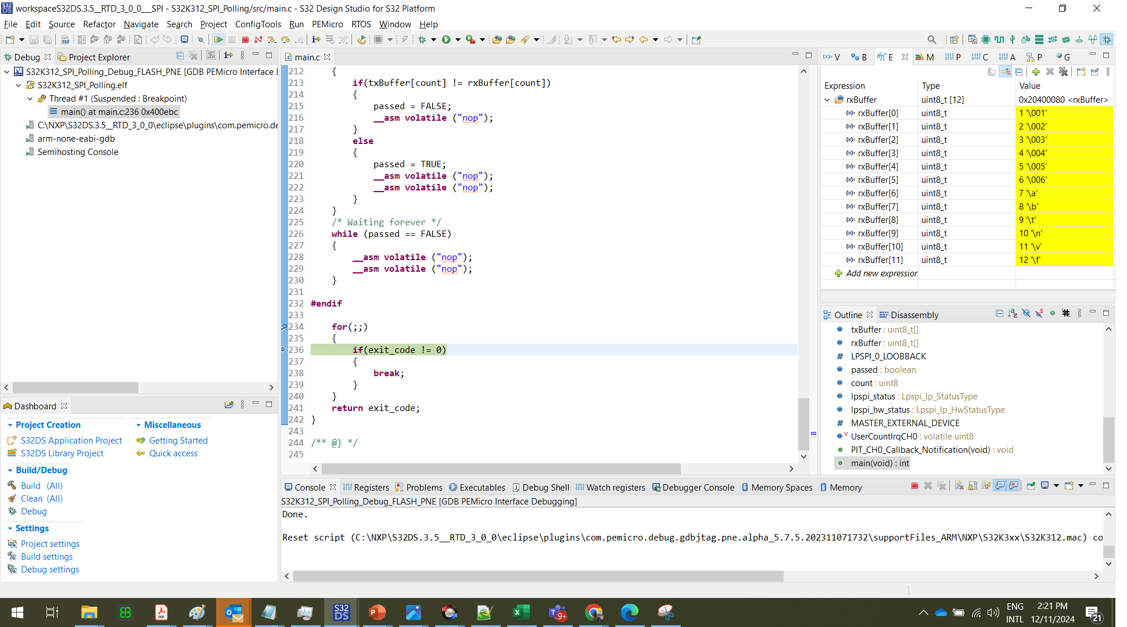Click the Clean (All) dashboard link
Screen dimensions: 1127x627
(42, 499)
